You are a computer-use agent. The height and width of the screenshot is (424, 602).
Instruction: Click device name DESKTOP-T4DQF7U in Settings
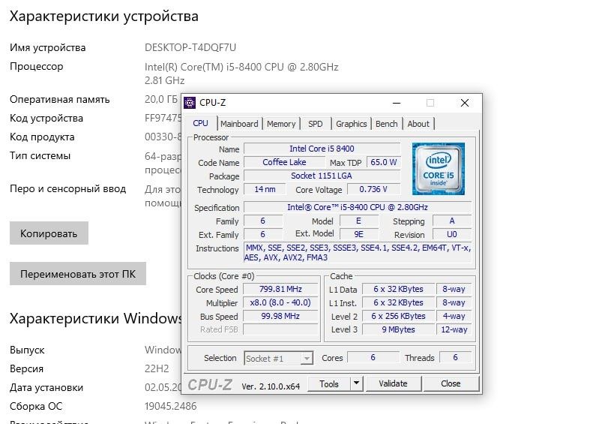coord(190,48)
